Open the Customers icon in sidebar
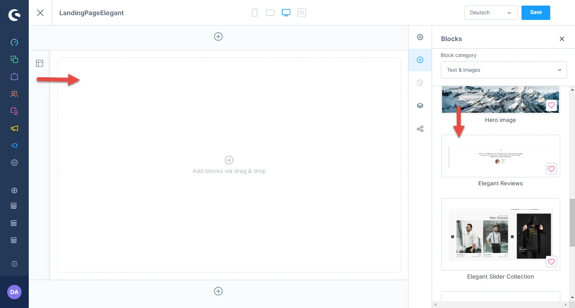Viewport: 575px width, 308px height. pyautogui.click(x=14, y=94)
